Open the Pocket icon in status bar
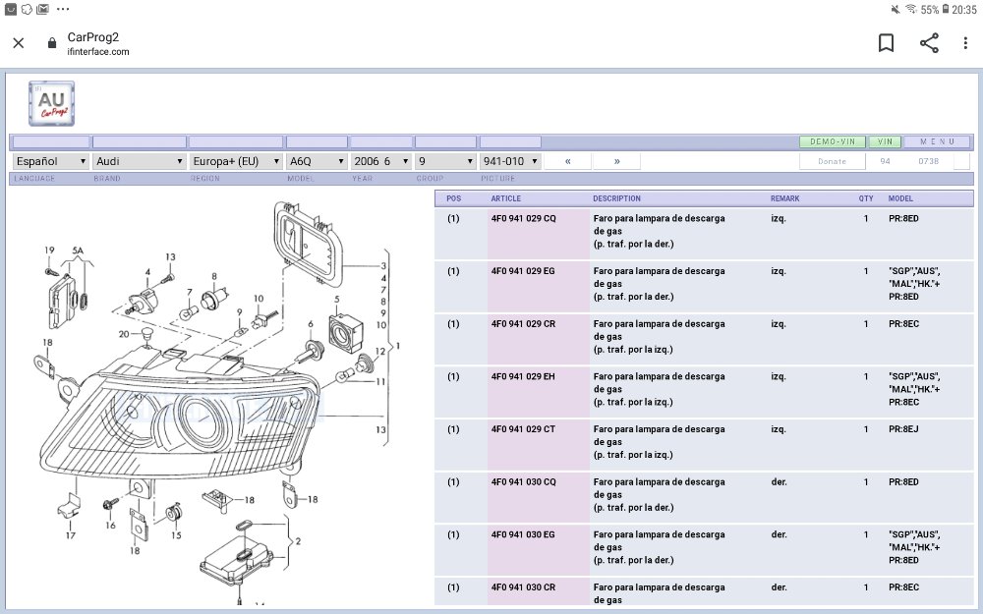 (11, 10)
